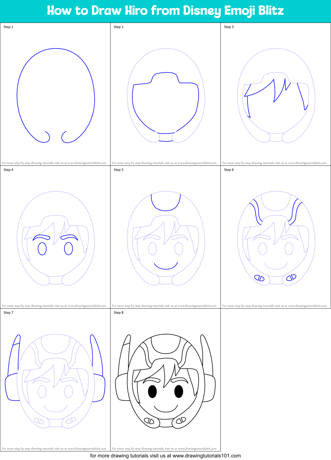Click the "Step 1" label

point(8,27)
